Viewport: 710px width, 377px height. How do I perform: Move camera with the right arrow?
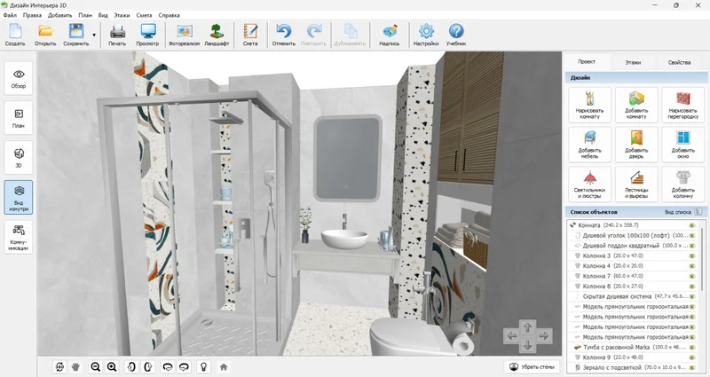pos(544,336)
